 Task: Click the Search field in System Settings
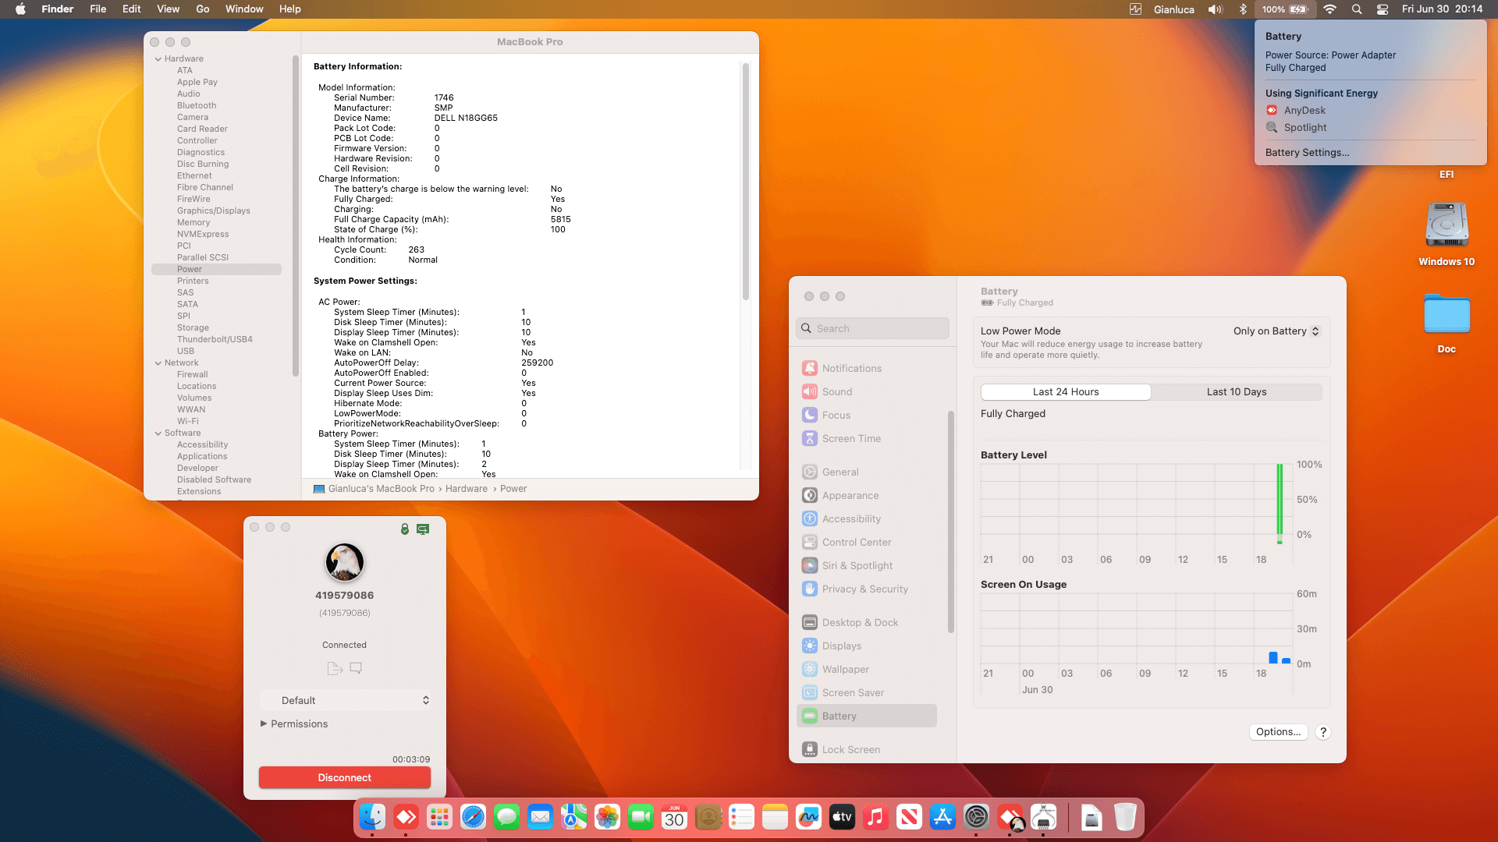point(871,327)
